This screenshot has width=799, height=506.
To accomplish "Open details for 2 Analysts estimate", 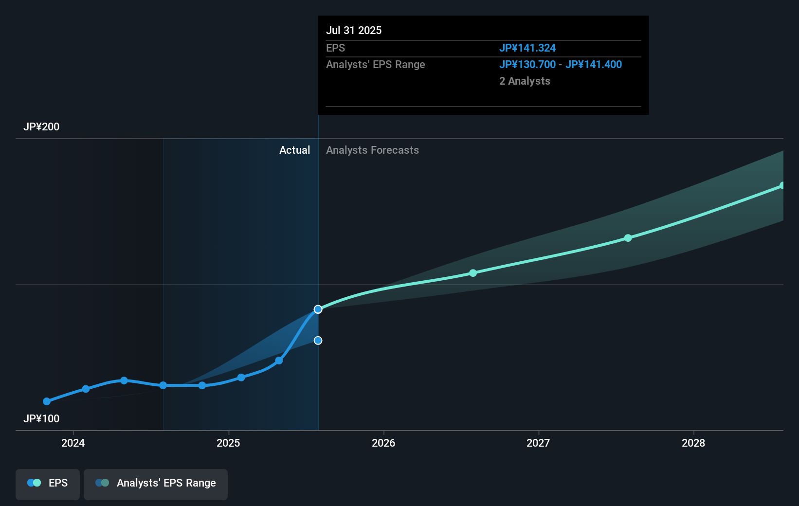I will pyautogui.click(x=525, y=81).
